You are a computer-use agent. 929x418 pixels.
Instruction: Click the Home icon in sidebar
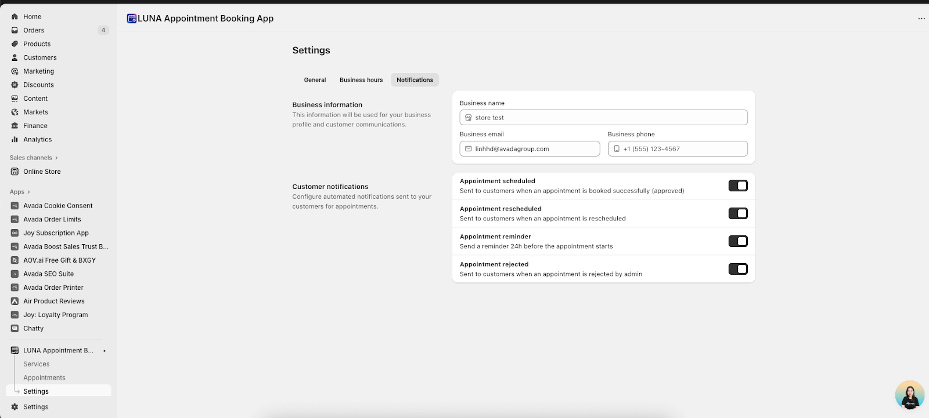click(15, 17)
